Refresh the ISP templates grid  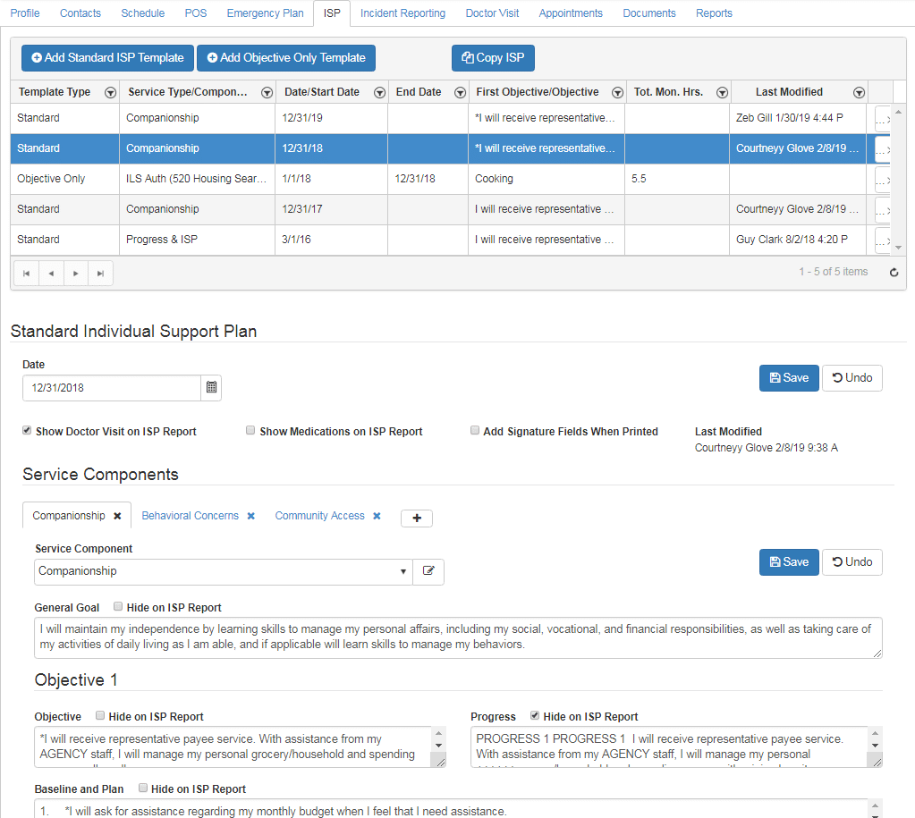coord(893,272)
